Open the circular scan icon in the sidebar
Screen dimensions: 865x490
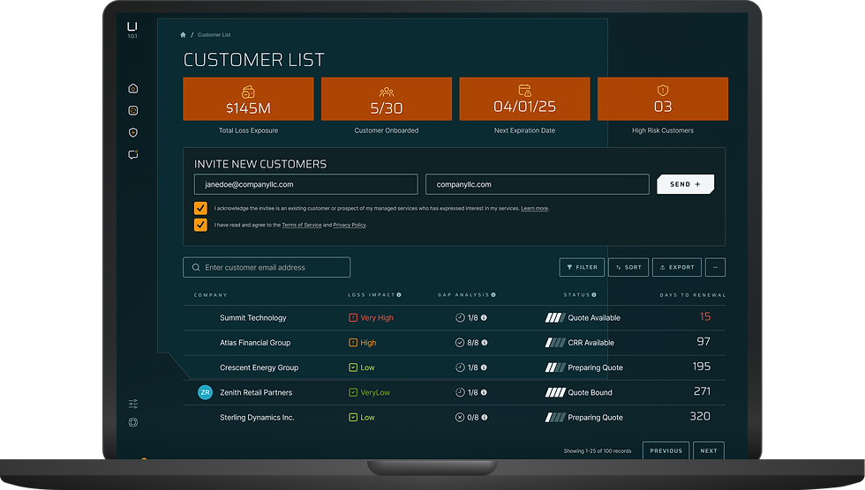click(133, 110)
